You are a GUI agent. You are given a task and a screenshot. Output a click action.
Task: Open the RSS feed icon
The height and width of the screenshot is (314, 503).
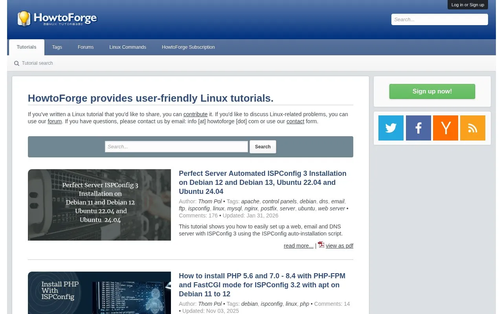(x=473, y=128)
